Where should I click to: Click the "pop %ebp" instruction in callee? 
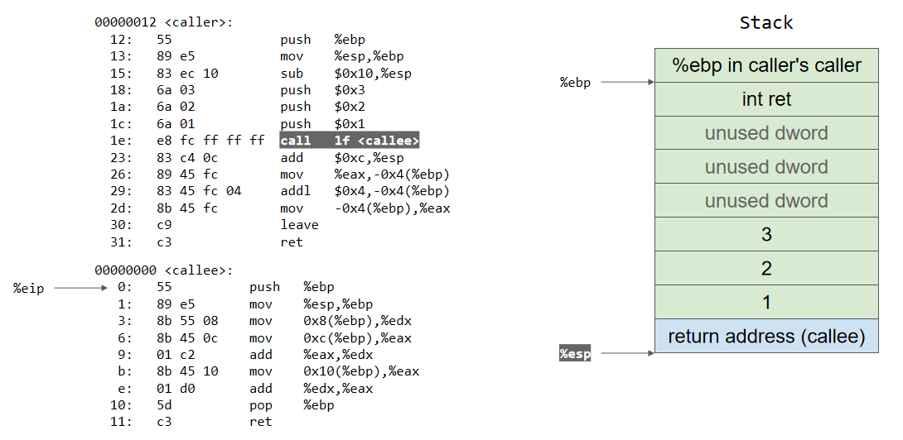292,405
